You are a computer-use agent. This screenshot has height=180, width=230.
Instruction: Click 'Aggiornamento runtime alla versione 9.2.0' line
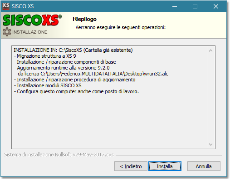(62, 68)
